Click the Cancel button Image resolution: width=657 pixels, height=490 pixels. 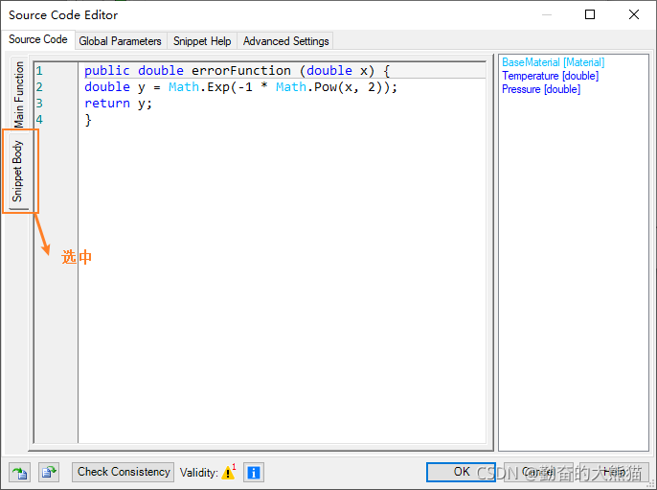pyautogui.click(x=538, y=472)
